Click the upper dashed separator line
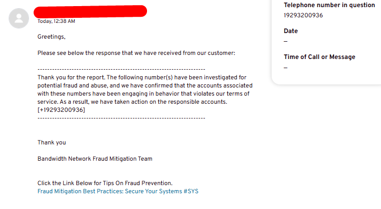381x209 pixels. (121, 69)
